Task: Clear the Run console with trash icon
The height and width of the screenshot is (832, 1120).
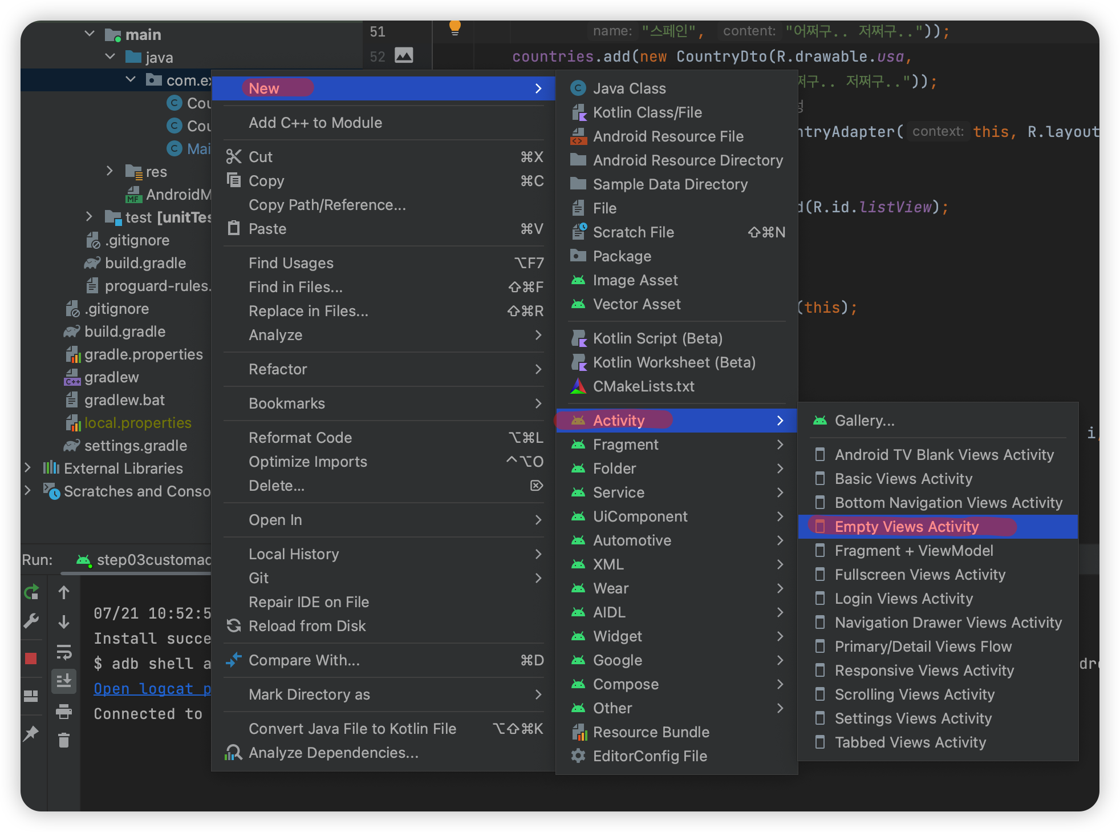Action: (64, 741)
